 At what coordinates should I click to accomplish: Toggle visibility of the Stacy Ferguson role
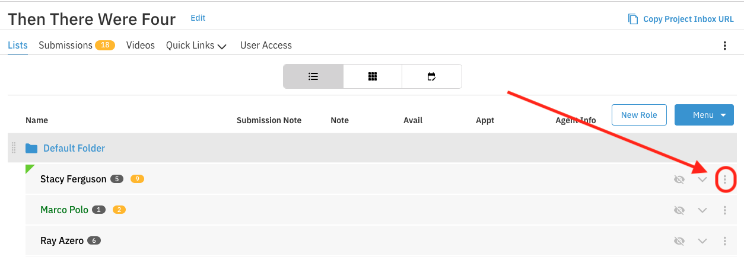point(679,179)
